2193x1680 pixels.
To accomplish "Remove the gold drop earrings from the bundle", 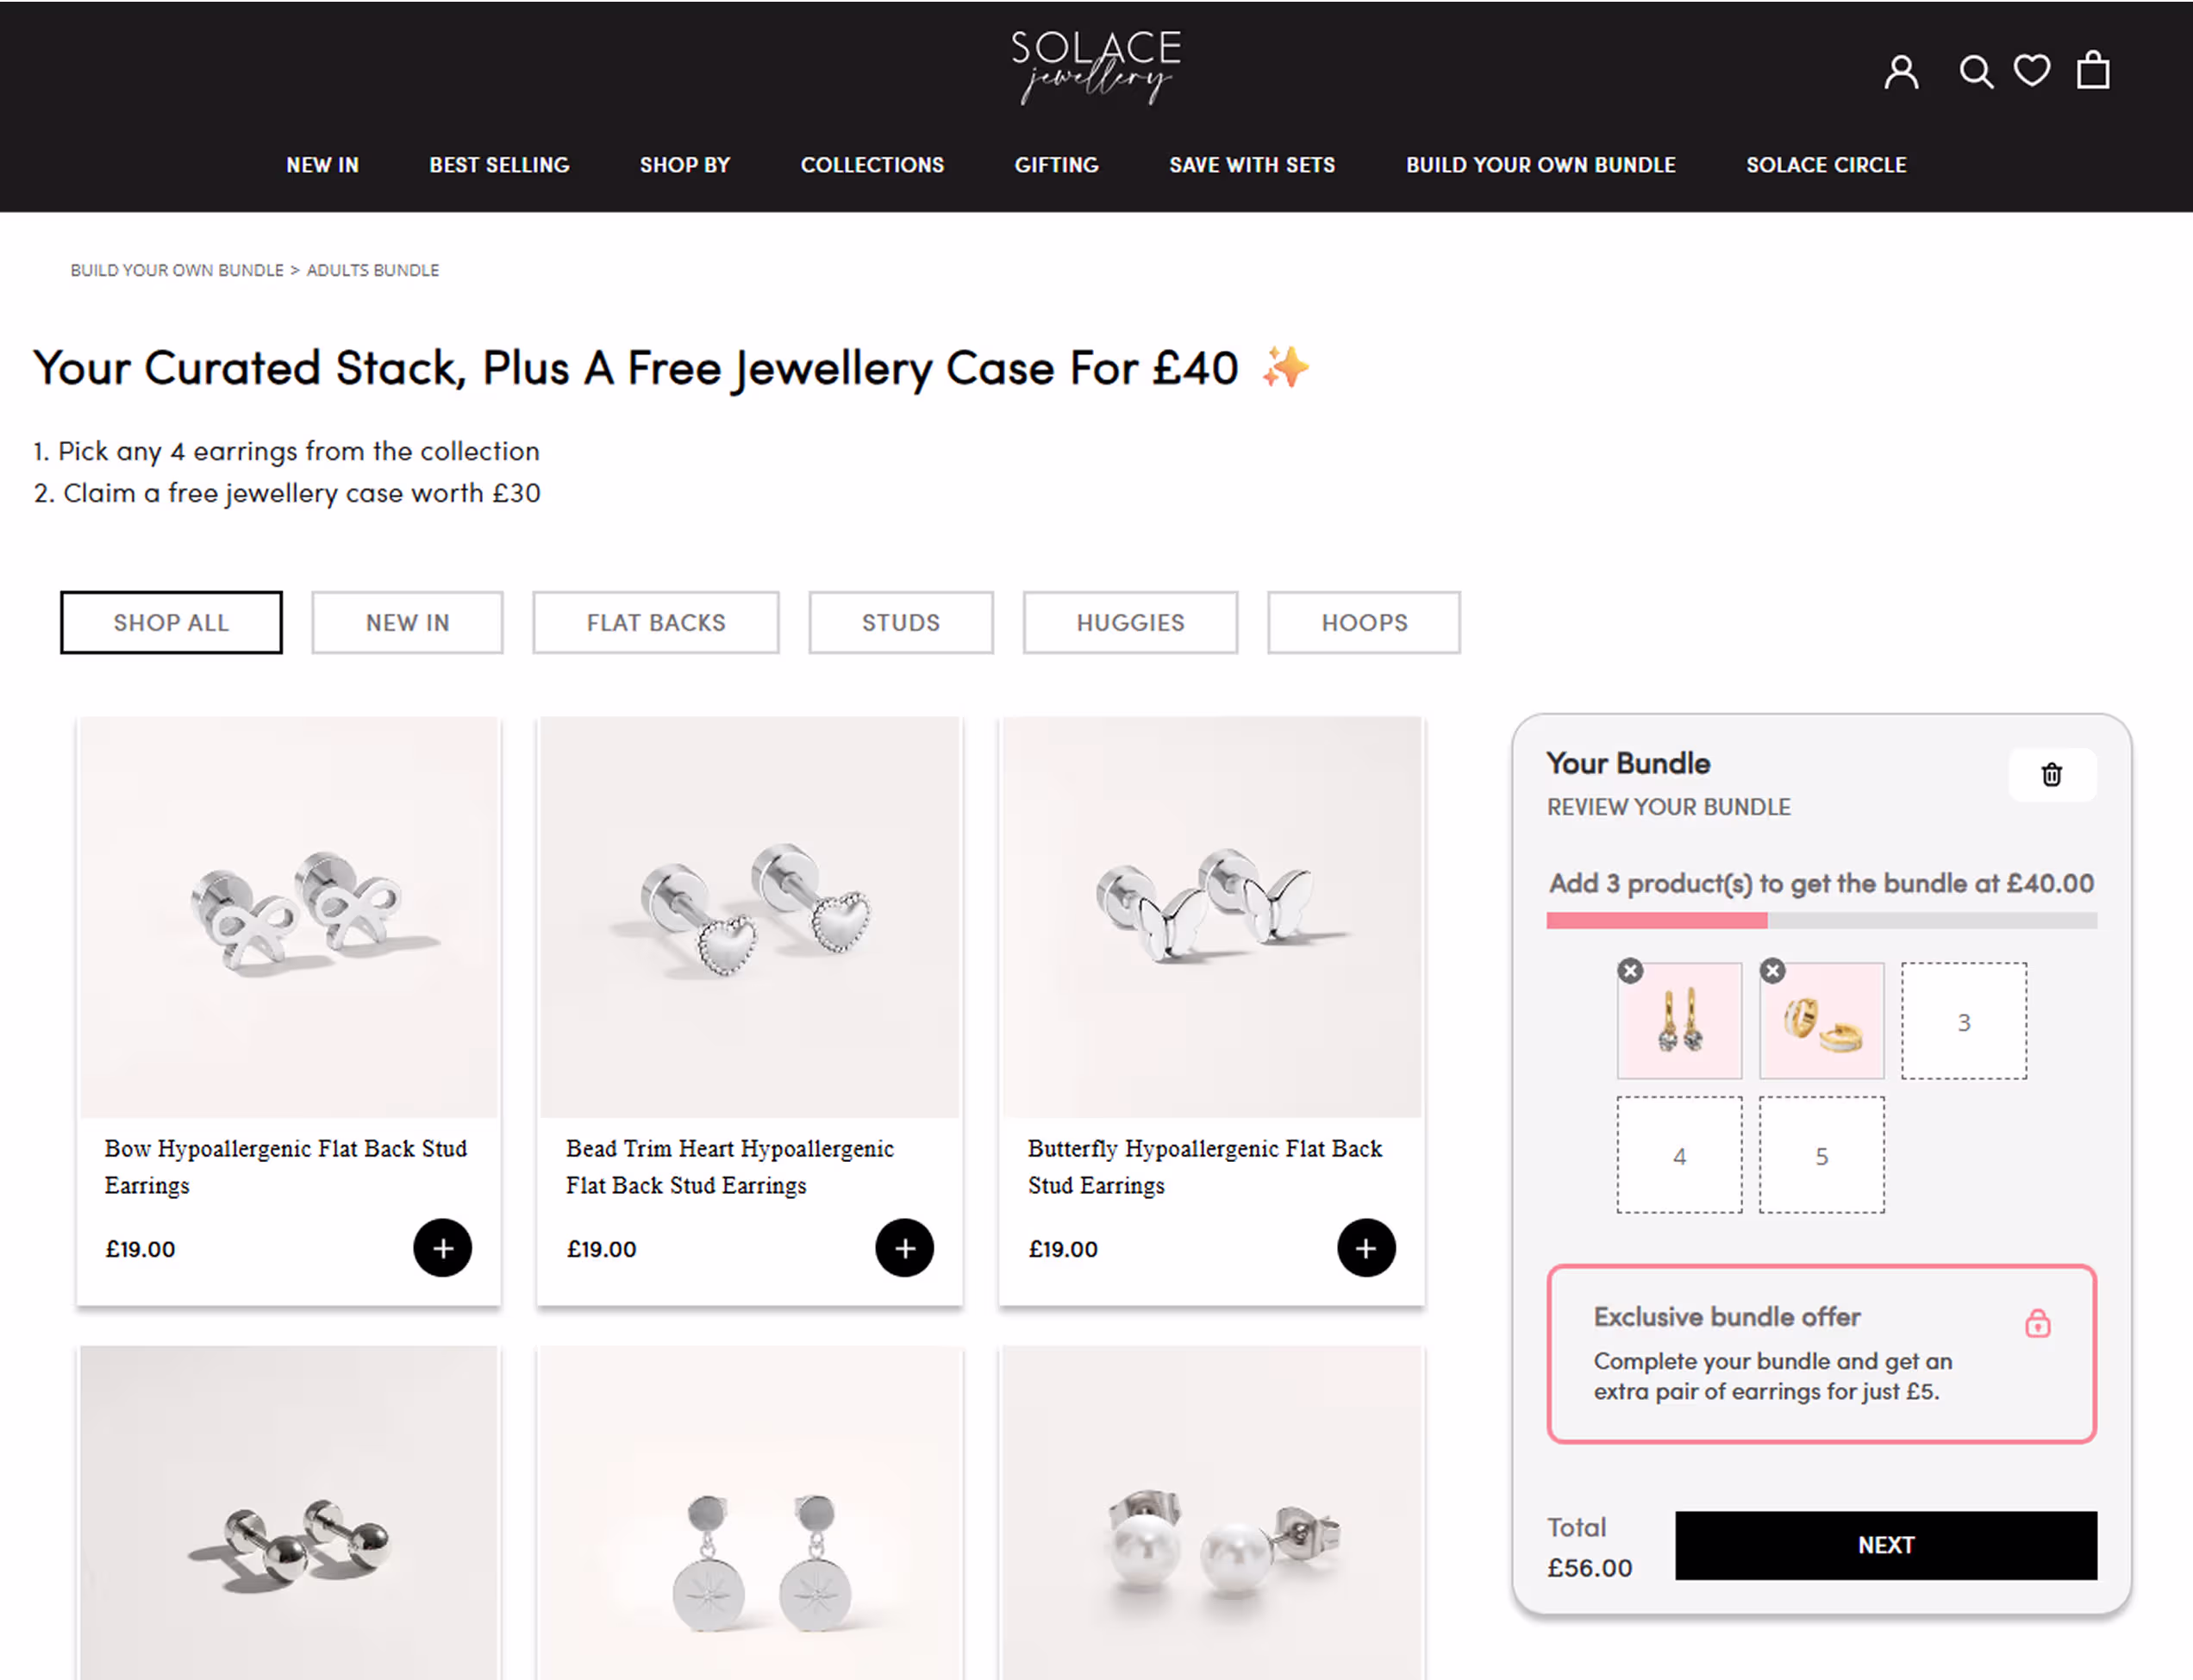I will pos(1629,970).
